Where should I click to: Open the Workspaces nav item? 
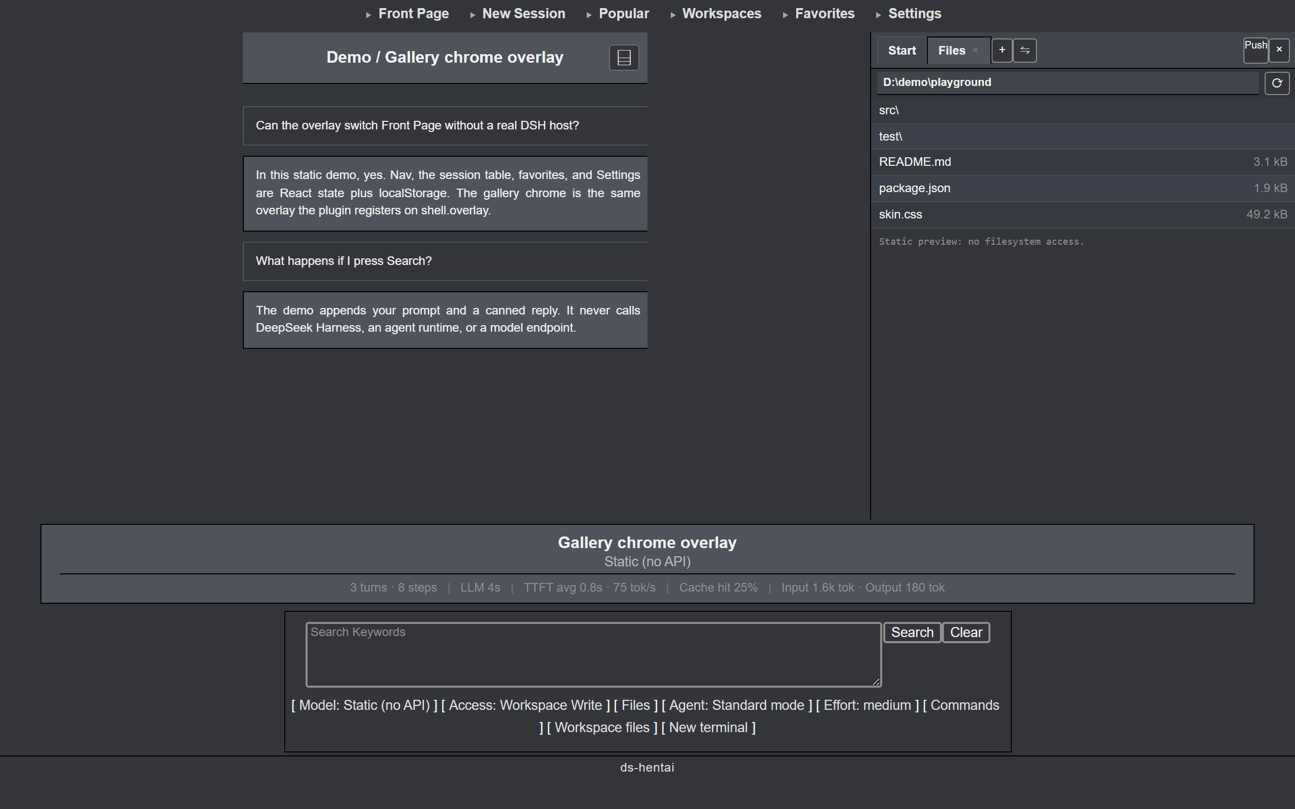pos(721,13)
